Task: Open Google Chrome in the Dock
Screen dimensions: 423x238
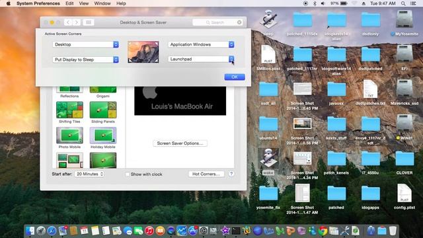Action: tap(323, 231)
